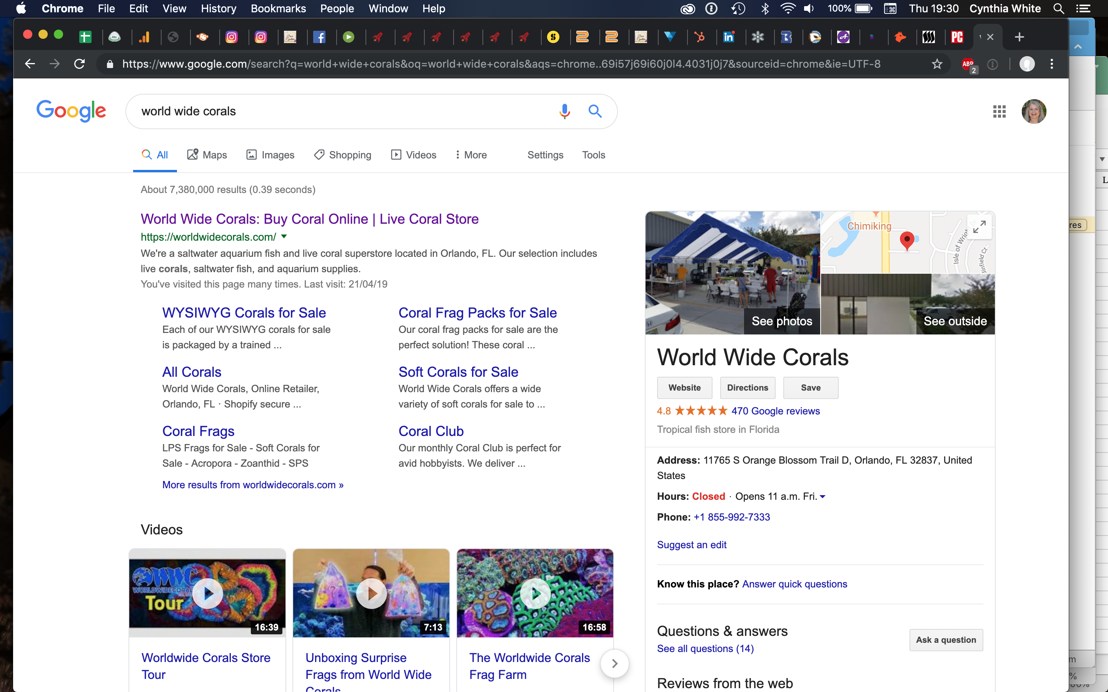Open a new tab with plus
This screenshot has width=1108, height=692.
tap(1019, 37)
